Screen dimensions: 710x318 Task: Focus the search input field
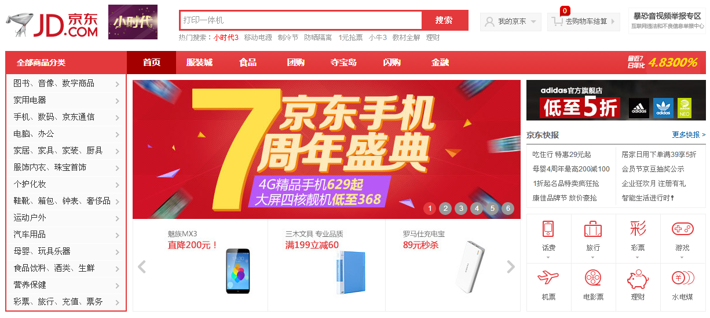point(301,20)
